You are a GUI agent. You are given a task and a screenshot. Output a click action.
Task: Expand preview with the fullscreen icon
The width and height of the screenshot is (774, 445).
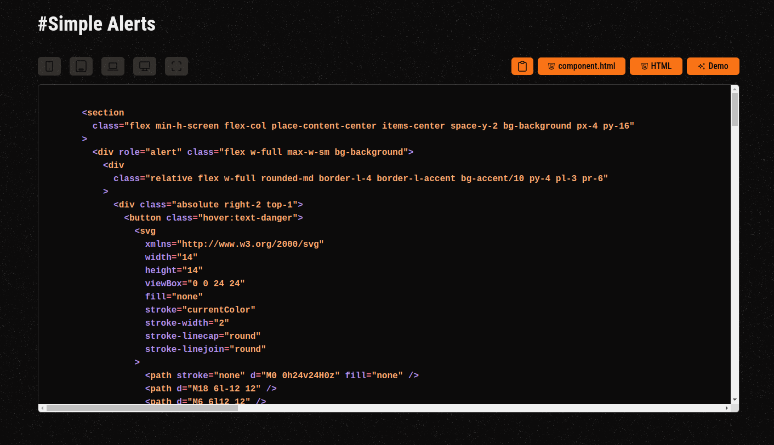tap(177, 66)
